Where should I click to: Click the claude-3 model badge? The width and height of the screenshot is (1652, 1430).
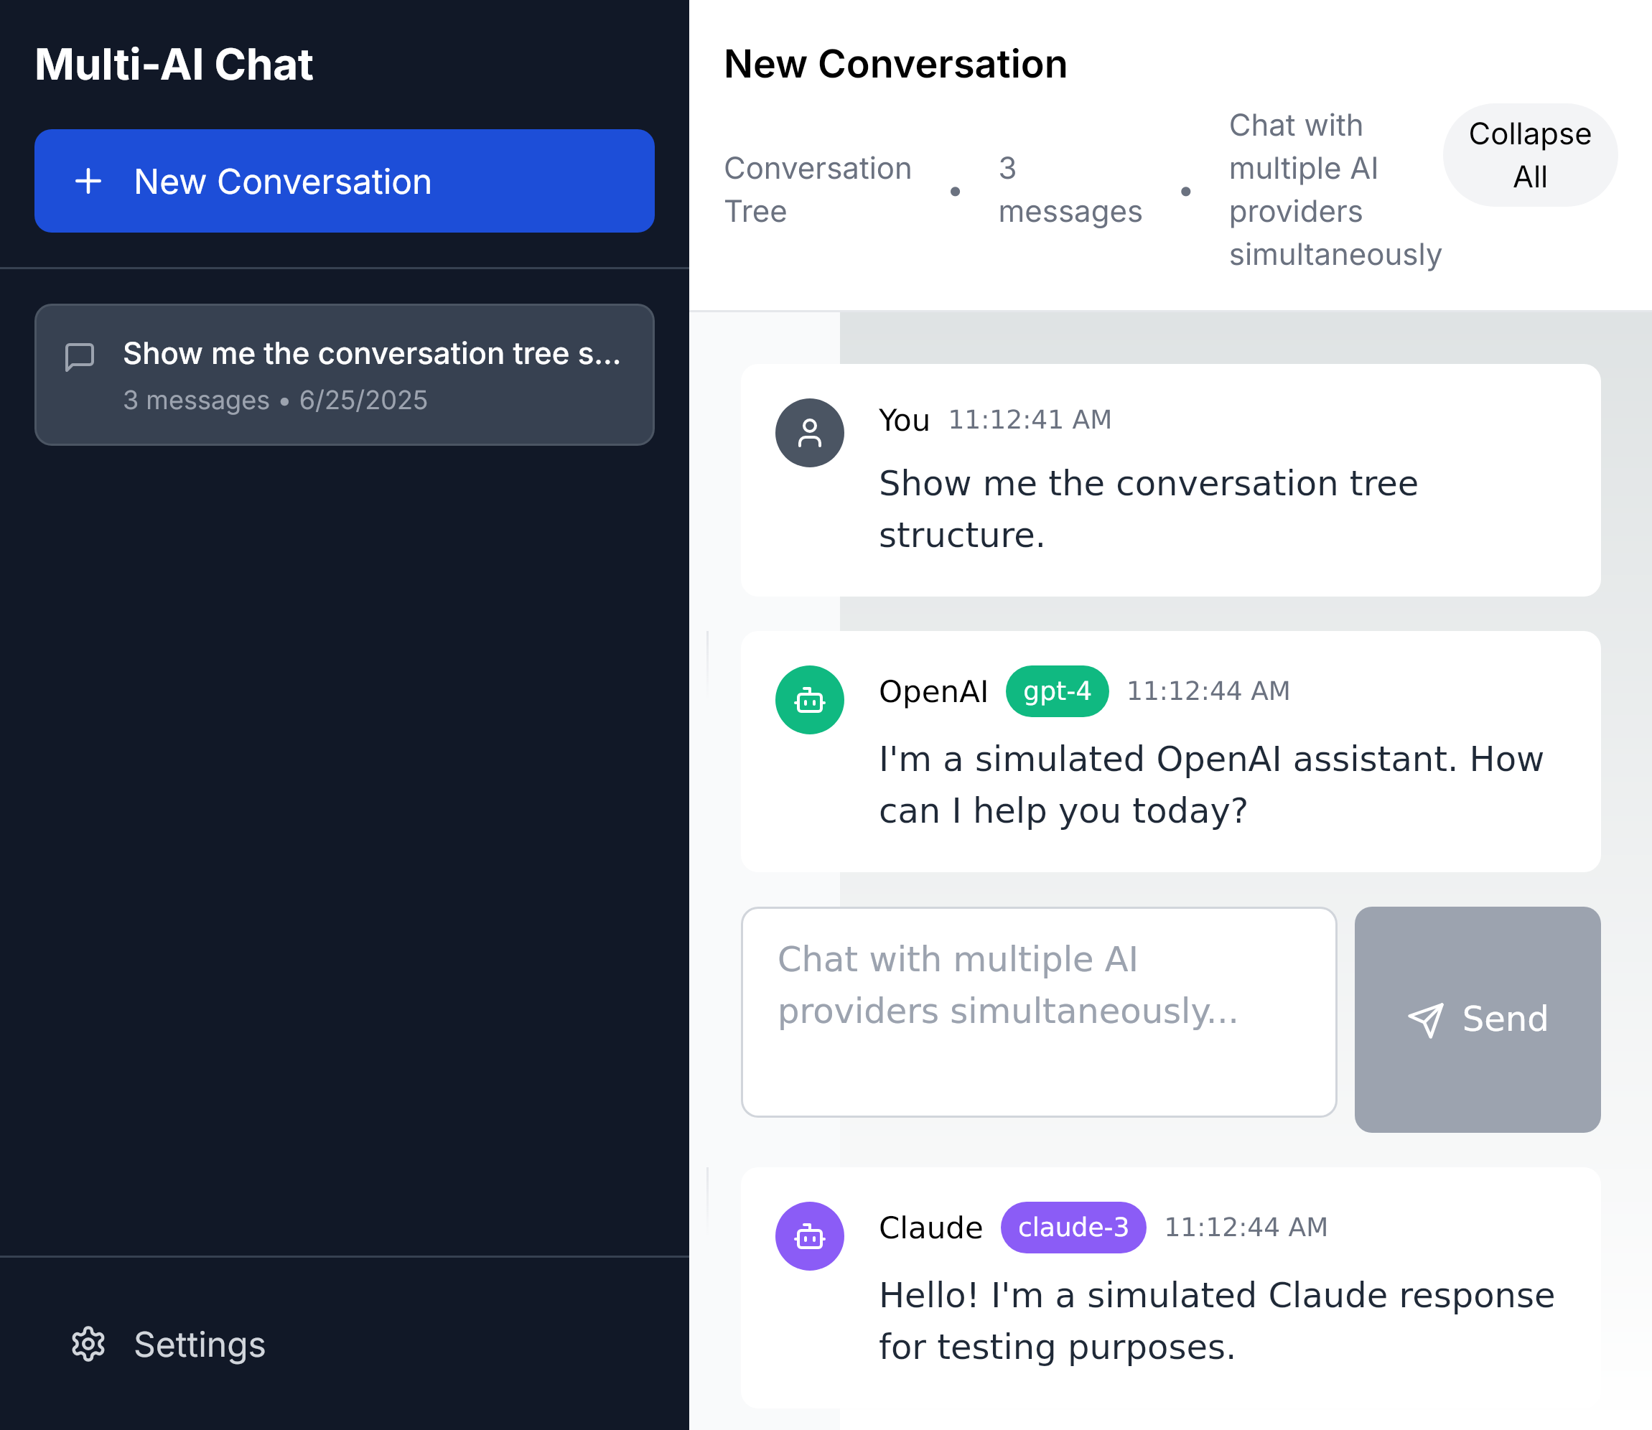pyautogui.click(x=1073, y=1228)
